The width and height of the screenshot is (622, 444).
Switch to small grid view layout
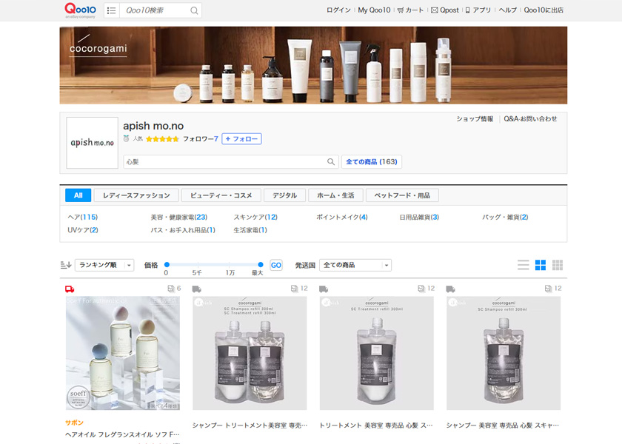(x=558, y=265)
